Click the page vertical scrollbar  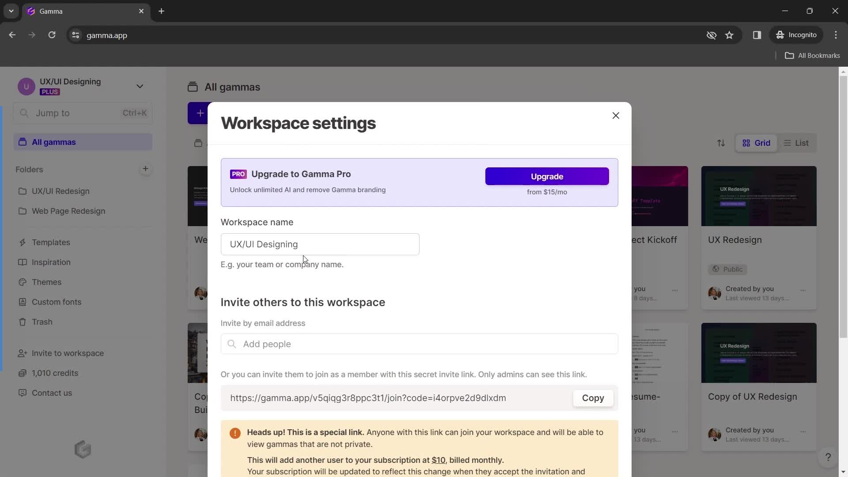(x=843, y=208)
